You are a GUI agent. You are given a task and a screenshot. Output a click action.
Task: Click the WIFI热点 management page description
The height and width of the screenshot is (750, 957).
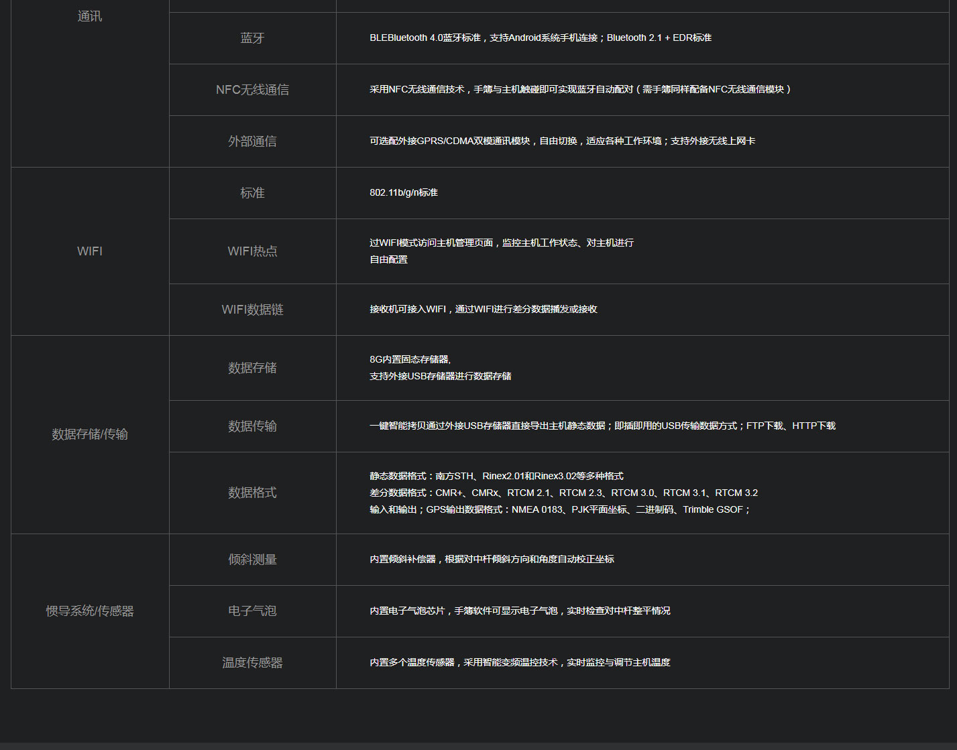[x=502, y=251]
